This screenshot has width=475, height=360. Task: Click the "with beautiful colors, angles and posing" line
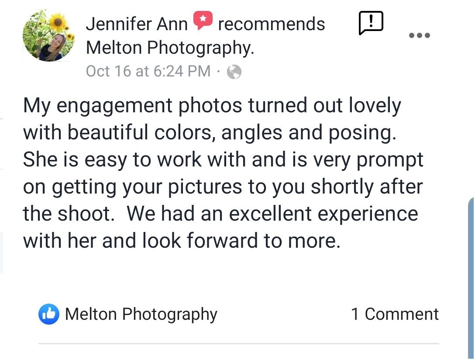click(210, 133)
